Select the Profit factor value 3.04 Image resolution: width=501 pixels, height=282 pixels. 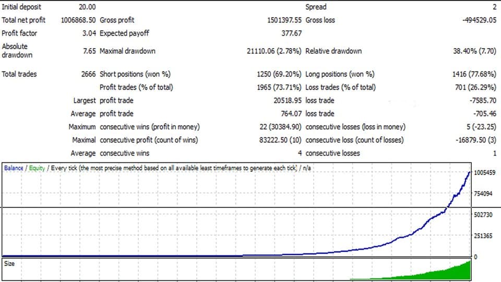89,33
